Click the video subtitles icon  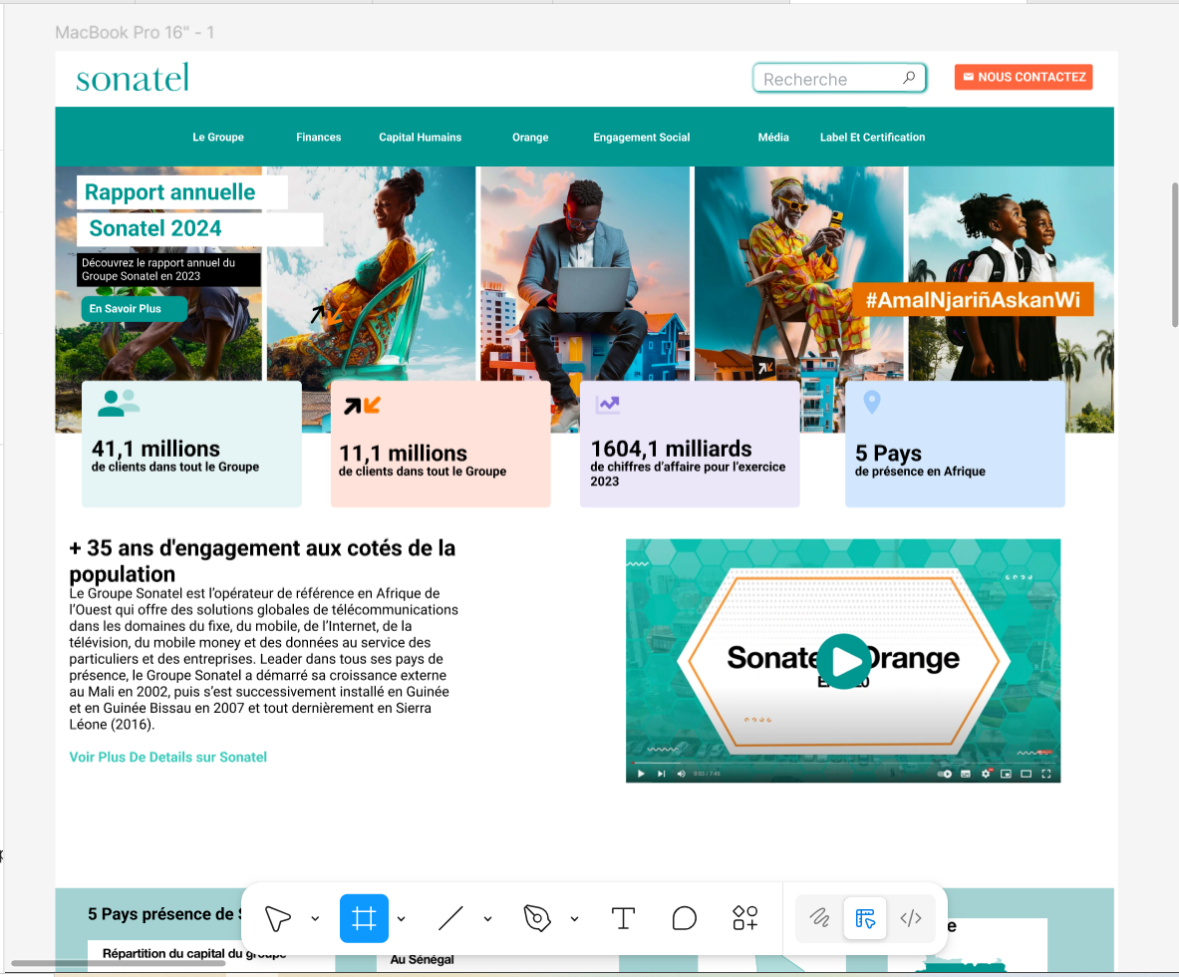click(x=966, y=774)
